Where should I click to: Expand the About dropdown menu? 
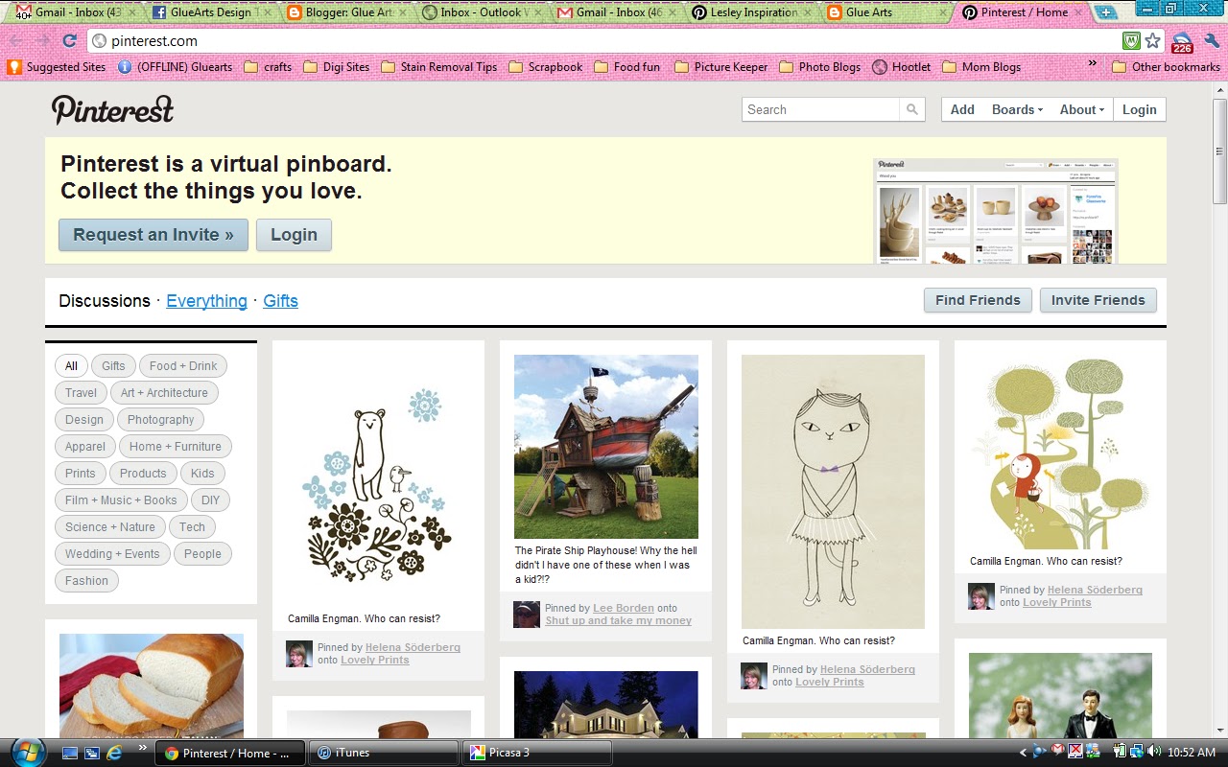[x=1081, y=109]
